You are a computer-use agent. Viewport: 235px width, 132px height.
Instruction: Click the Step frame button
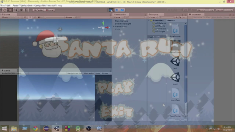tap(123, 10)
